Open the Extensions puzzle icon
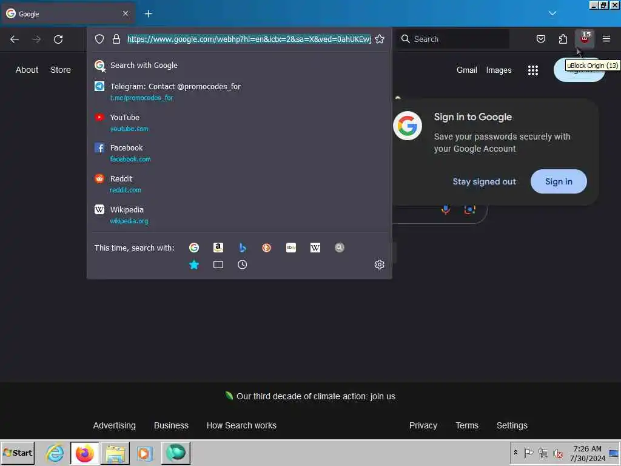This screenshot has height=466, width=621. [x=563, y=39]
